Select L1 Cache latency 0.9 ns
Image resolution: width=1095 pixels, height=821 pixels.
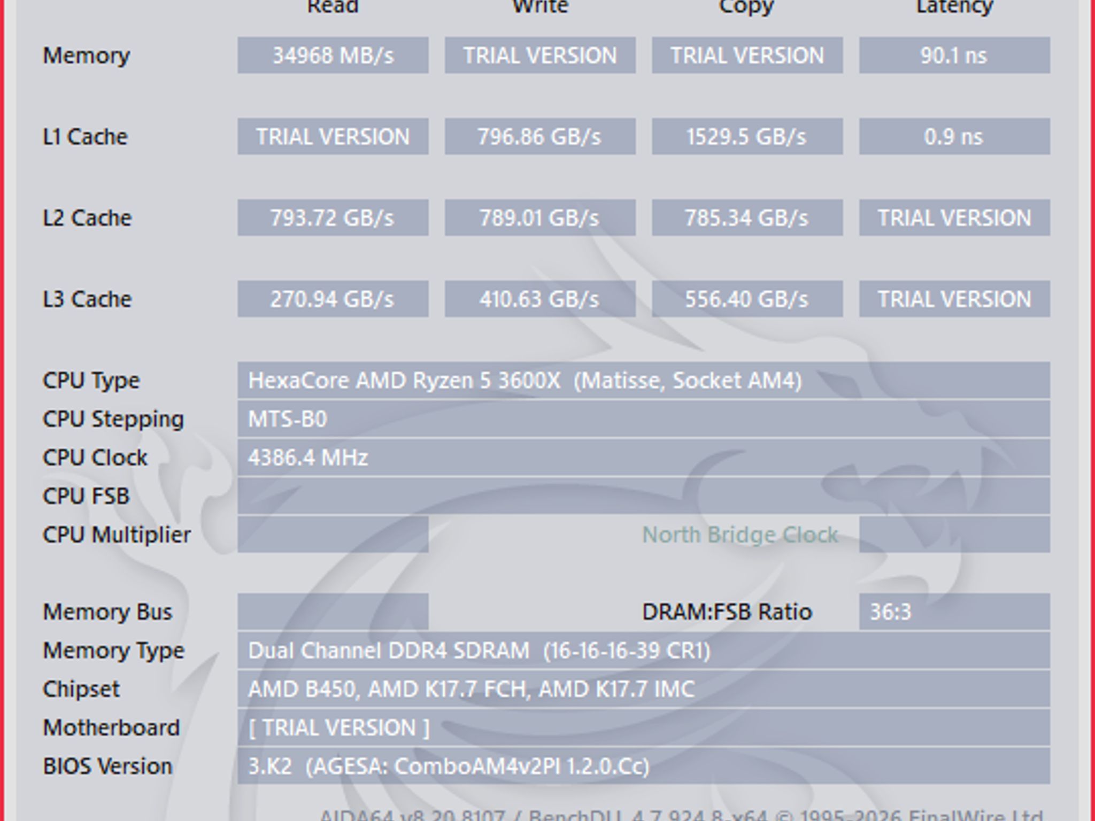[x=954, y=136]
